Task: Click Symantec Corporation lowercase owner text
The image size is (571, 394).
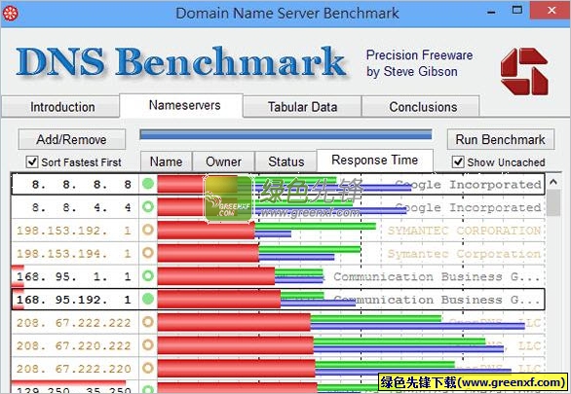Action: click(x=464, y=254)
